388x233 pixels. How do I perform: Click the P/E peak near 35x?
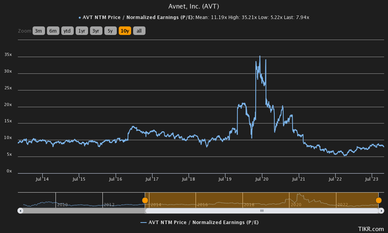260,56
